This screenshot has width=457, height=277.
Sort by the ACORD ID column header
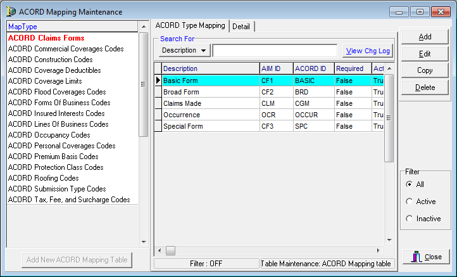coord(313,68)
